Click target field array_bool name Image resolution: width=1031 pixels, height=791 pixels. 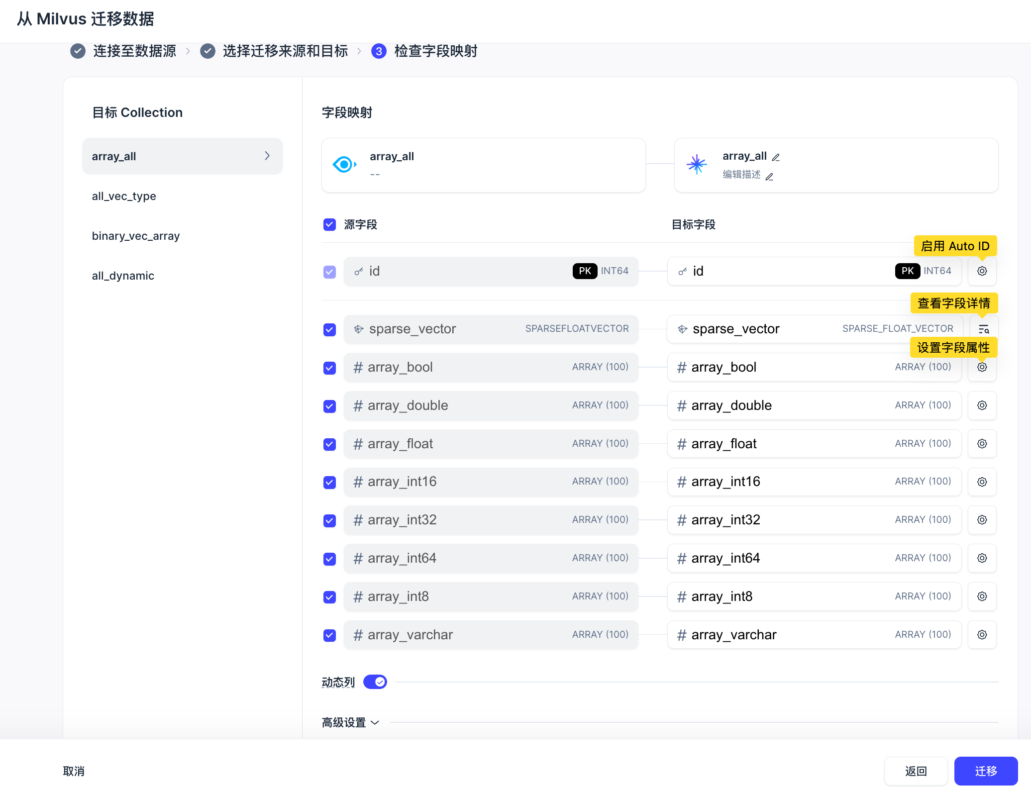(724, 367)
